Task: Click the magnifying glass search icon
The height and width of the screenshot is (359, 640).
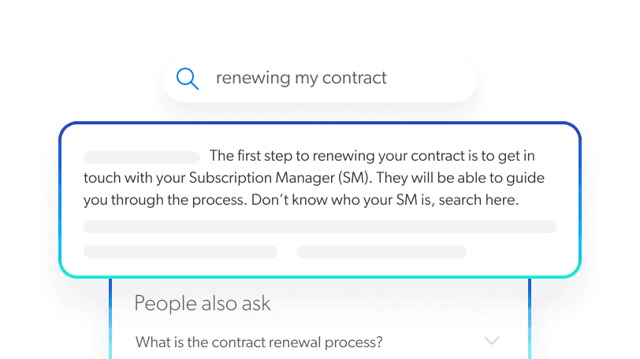Action: pyautogui.click(x=187, y=78)
